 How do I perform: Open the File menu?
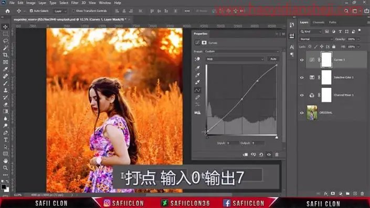click(x=12, y=3)
